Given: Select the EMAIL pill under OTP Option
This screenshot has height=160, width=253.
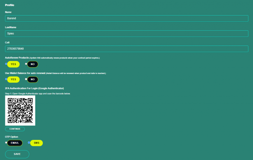Looking at the screenshot, I should [x=15, y=143].
